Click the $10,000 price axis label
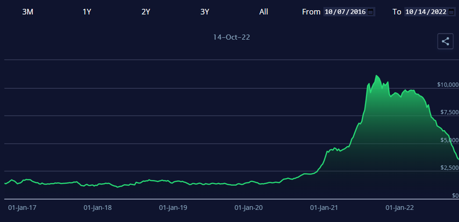 point(447,85)
